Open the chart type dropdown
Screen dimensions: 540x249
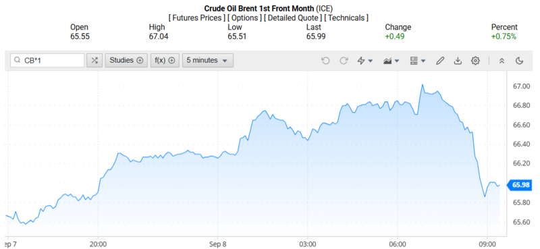point(391,61)
